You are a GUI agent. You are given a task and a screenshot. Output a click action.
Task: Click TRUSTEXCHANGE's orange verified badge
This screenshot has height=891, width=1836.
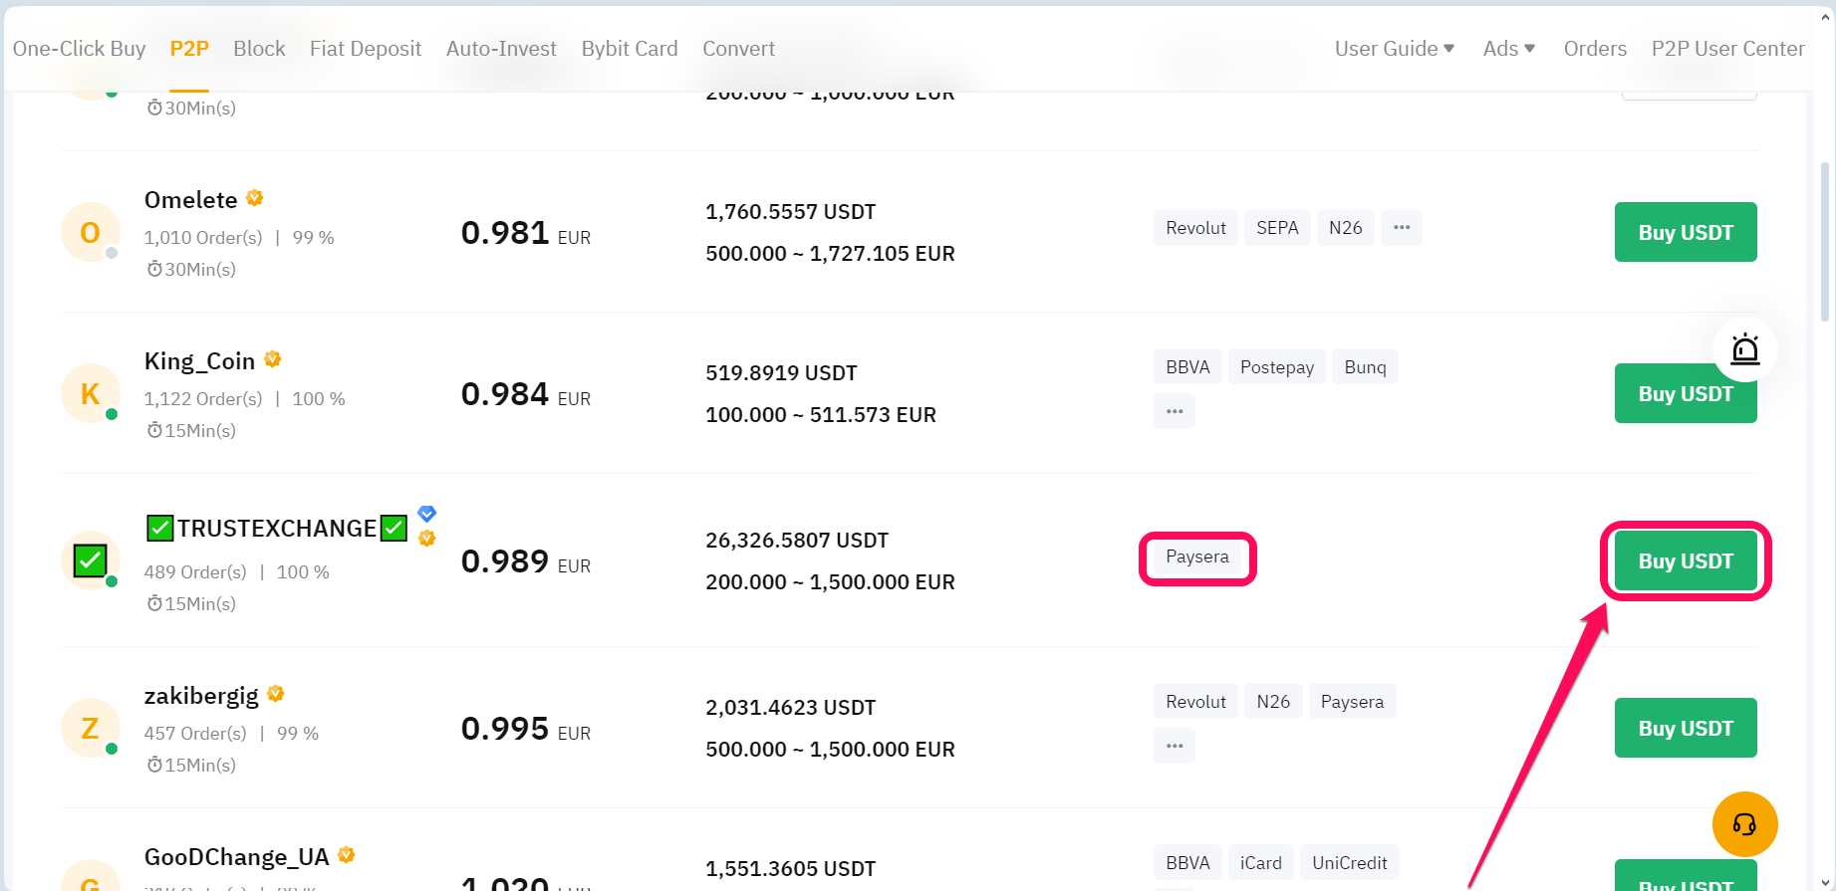point(427,539)
